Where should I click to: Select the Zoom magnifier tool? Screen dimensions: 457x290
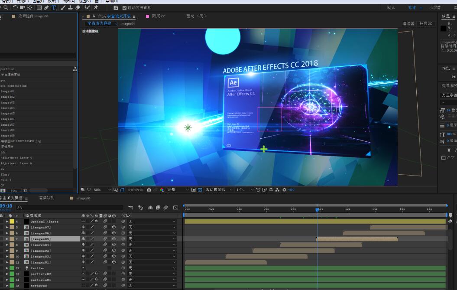pyautogui.click(x=6, y=7)
